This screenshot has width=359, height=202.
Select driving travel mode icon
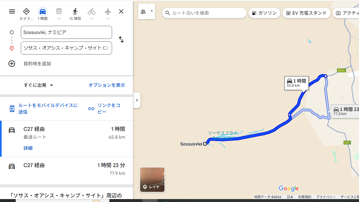[x=43, y=11]
